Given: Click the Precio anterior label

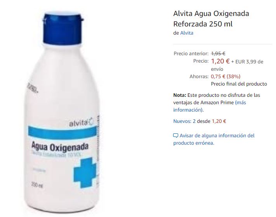Looking at the screenshot, I should click(x=191, y=53).
